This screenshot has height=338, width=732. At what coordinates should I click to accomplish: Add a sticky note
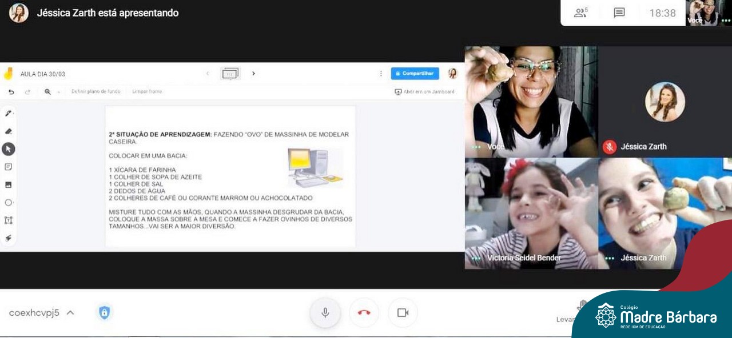coord(9,167)
